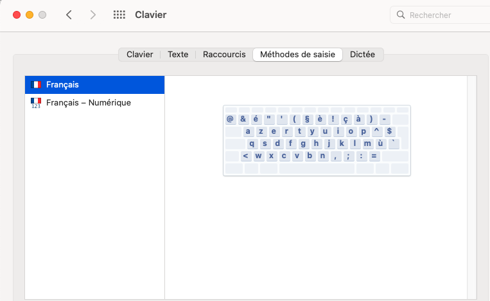Go back with the left chevron arrow
This screenshot has width=490, height=301.
[69, 15]
